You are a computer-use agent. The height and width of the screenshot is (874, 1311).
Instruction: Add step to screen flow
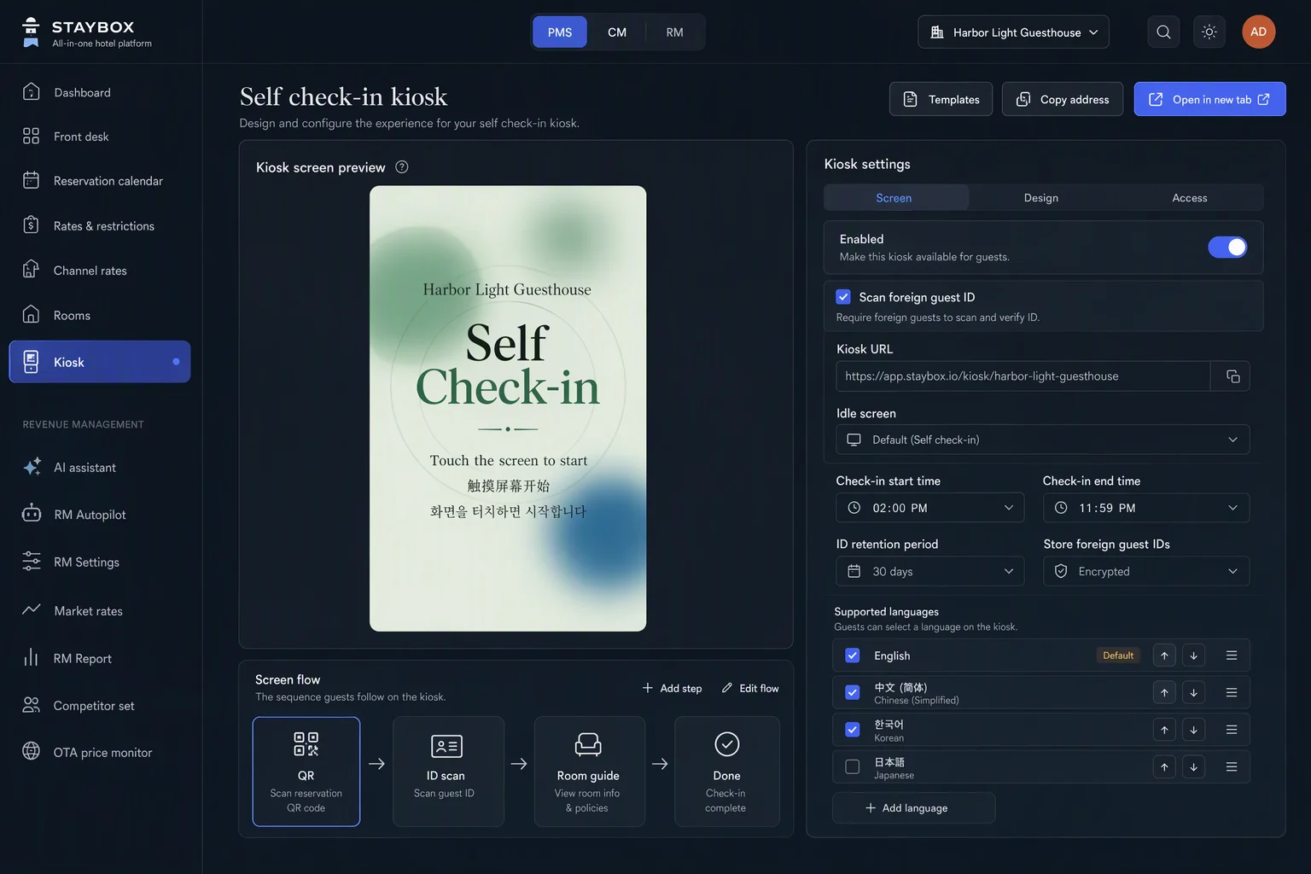pyautogui.click(x=672, y=688)
